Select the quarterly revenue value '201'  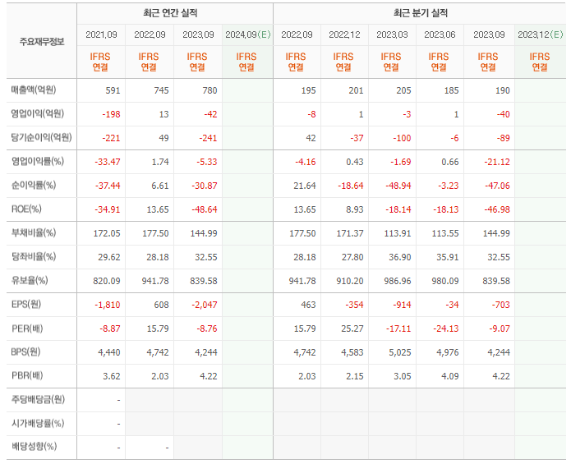point(356,90)
